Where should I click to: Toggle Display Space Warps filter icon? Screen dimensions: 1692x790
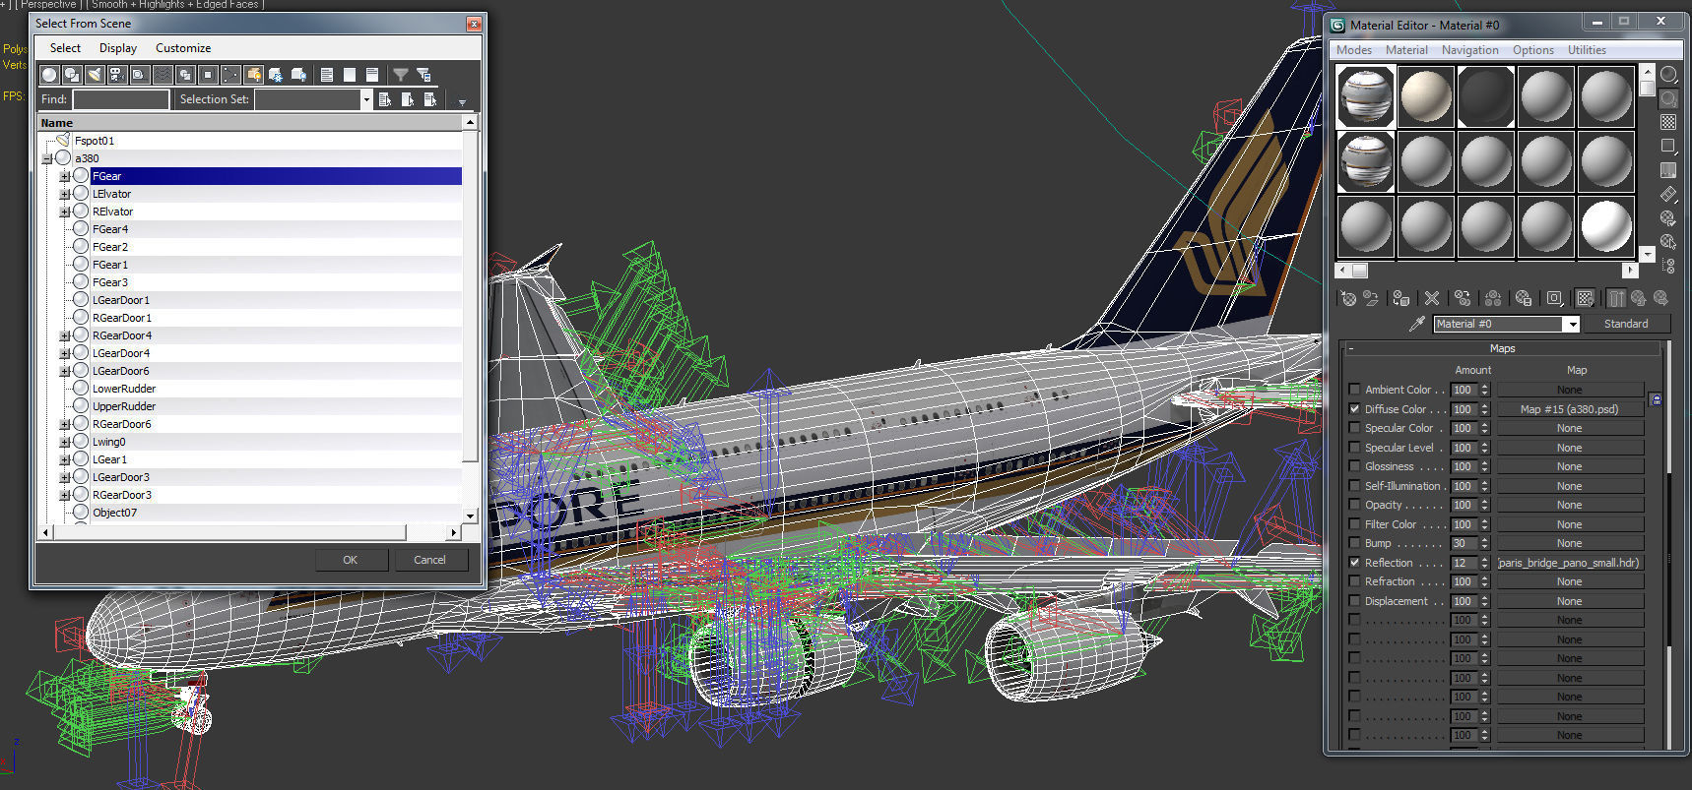coord(163,75)
